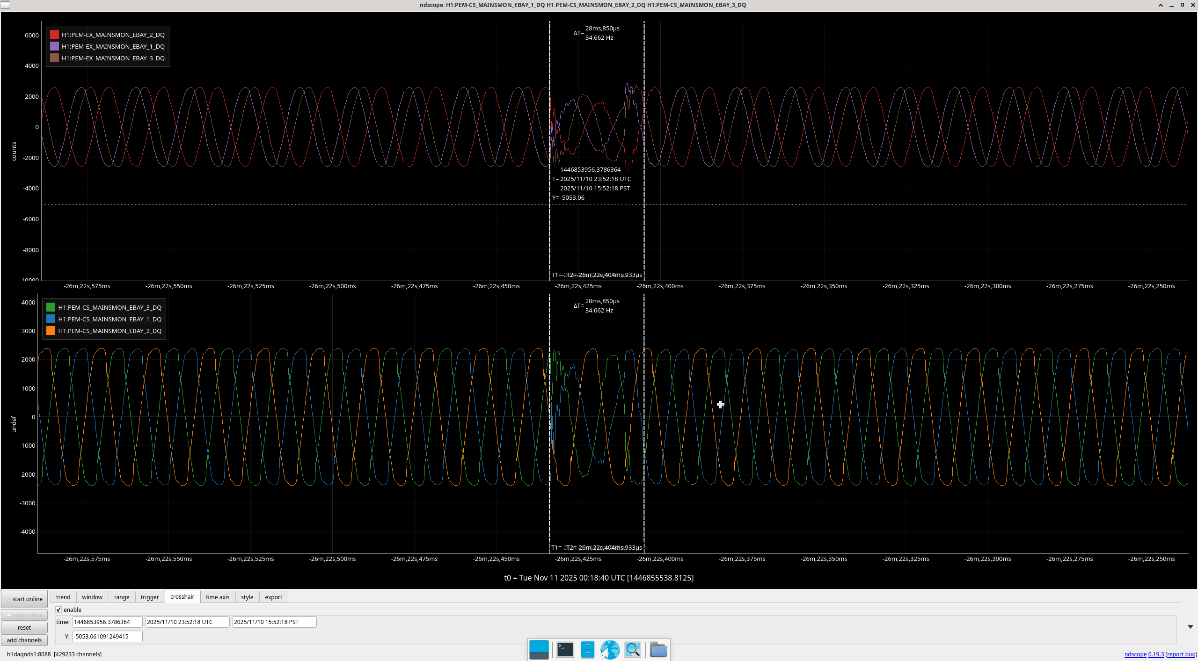Click the red EBAY_2_DQ legend swatch

[54, 35]
